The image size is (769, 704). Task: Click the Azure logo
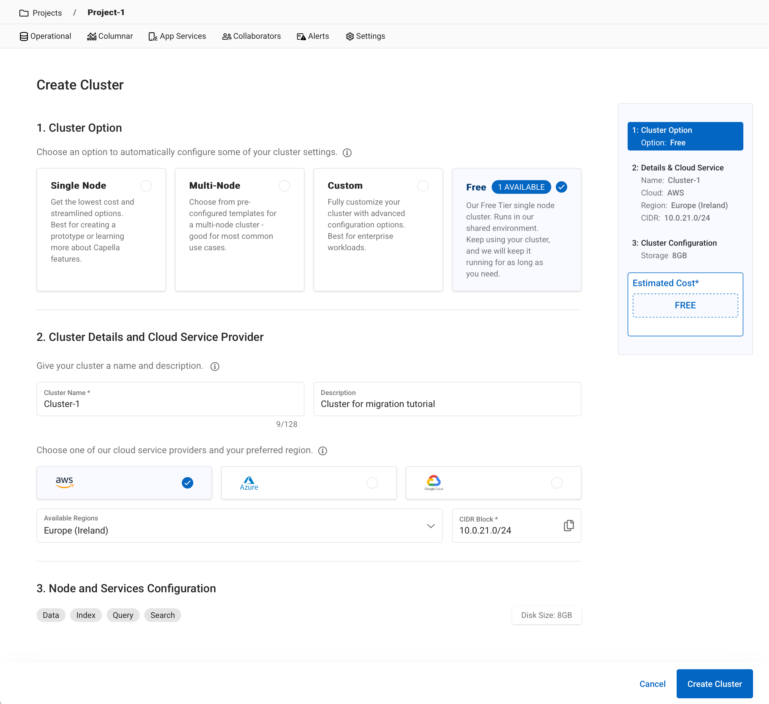[249, 483]
